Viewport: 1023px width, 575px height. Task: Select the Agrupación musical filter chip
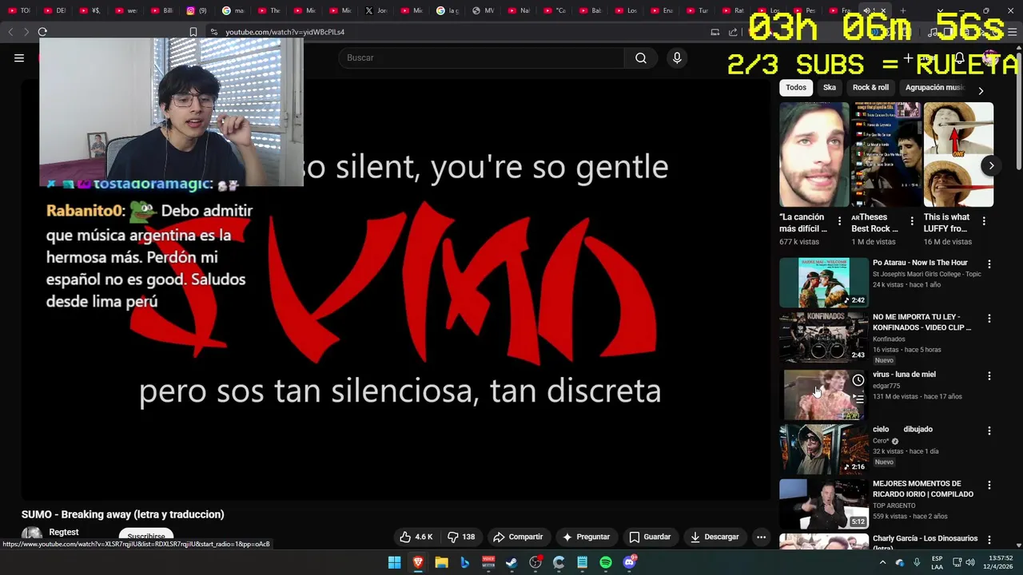pos(933,88)
